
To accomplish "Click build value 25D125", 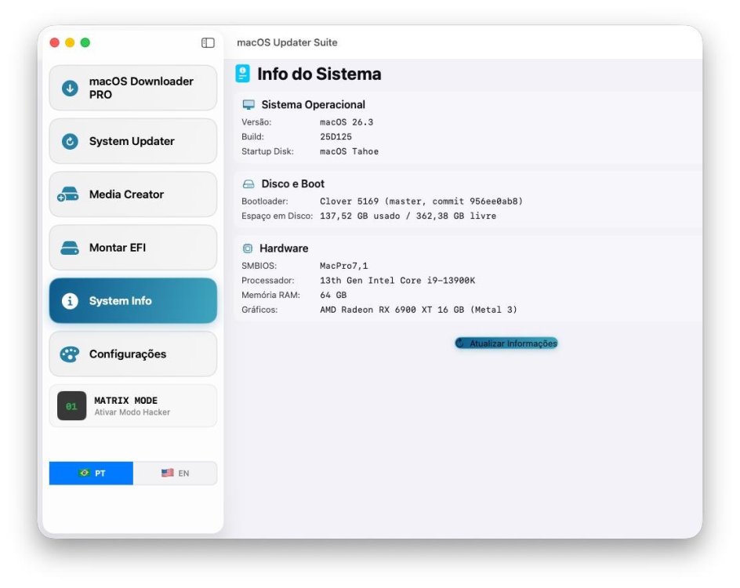I will [x=336, y=137].
